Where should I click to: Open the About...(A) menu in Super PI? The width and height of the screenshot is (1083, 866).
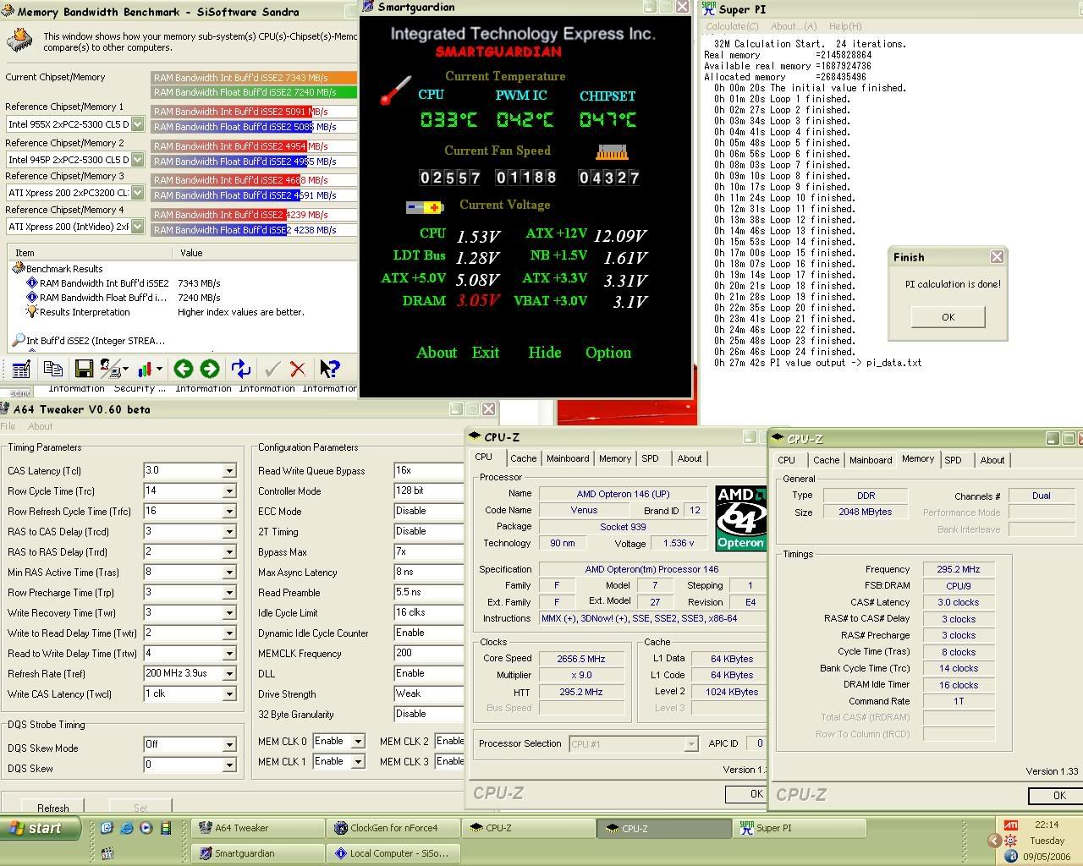794,26
